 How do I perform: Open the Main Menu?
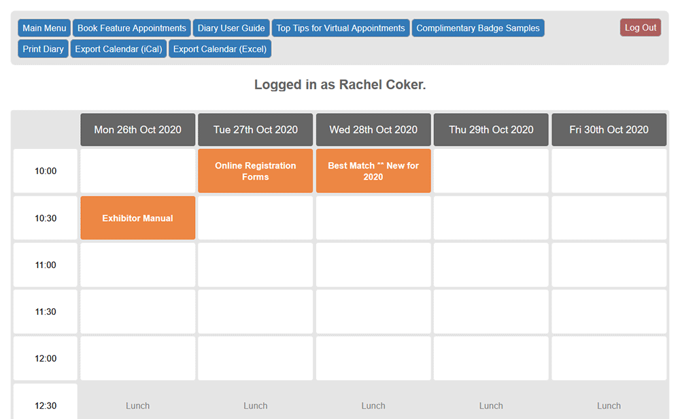click(x=44, y=28)
